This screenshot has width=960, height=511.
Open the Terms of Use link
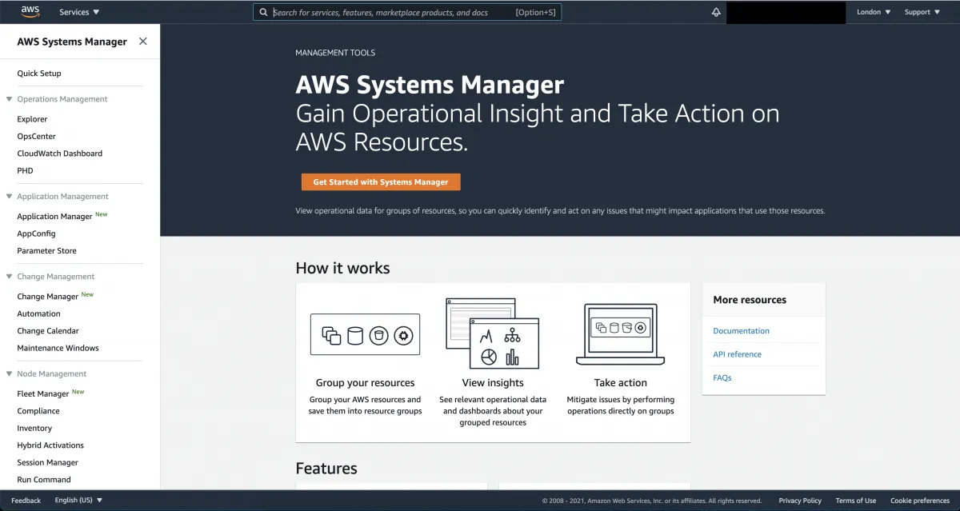tap(856, 501)
